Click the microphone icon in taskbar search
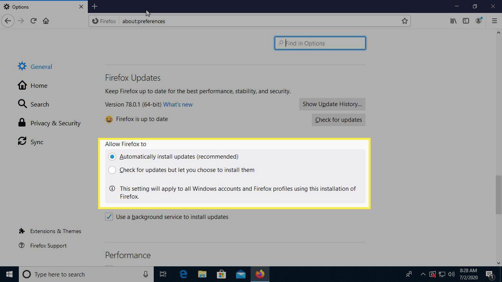 [146, 274]
